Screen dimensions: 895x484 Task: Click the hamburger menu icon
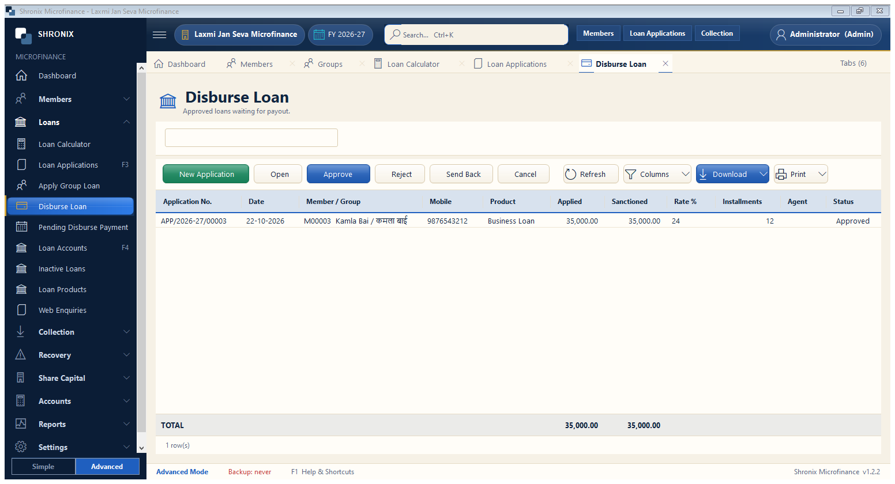pyautogui.click(x=159, y=35)
